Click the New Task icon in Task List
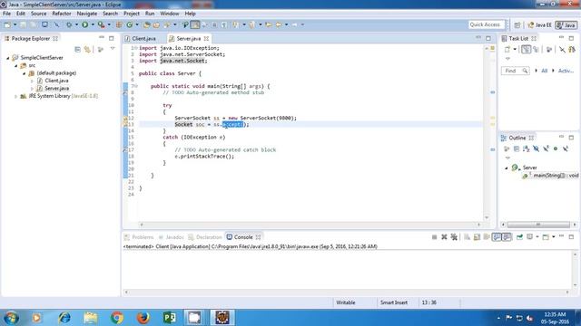 point(507,49)
